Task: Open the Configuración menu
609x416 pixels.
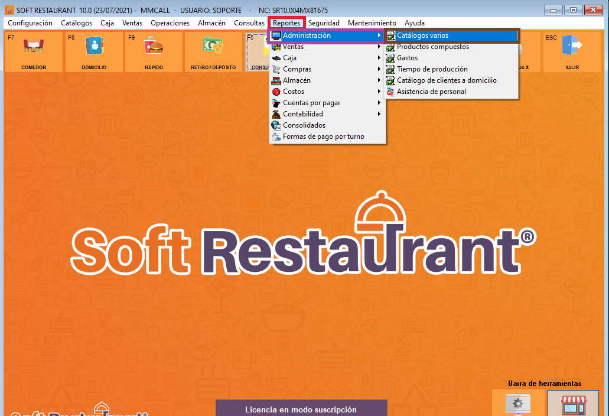Action: point(30,23)
